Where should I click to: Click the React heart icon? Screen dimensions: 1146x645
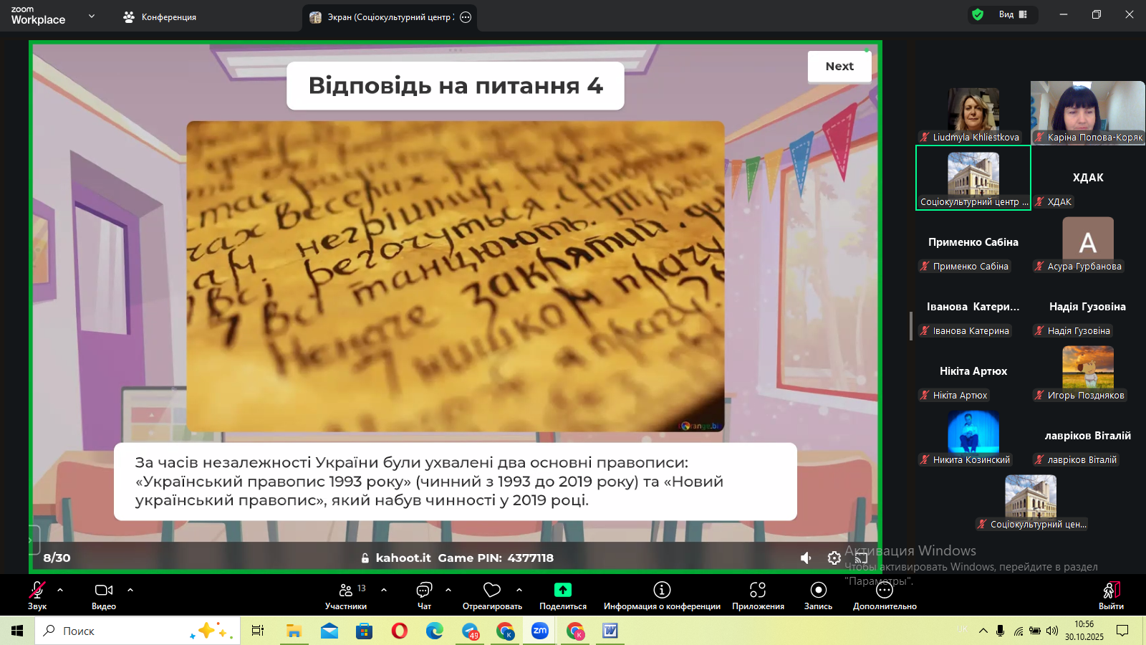tap(492, 590)
